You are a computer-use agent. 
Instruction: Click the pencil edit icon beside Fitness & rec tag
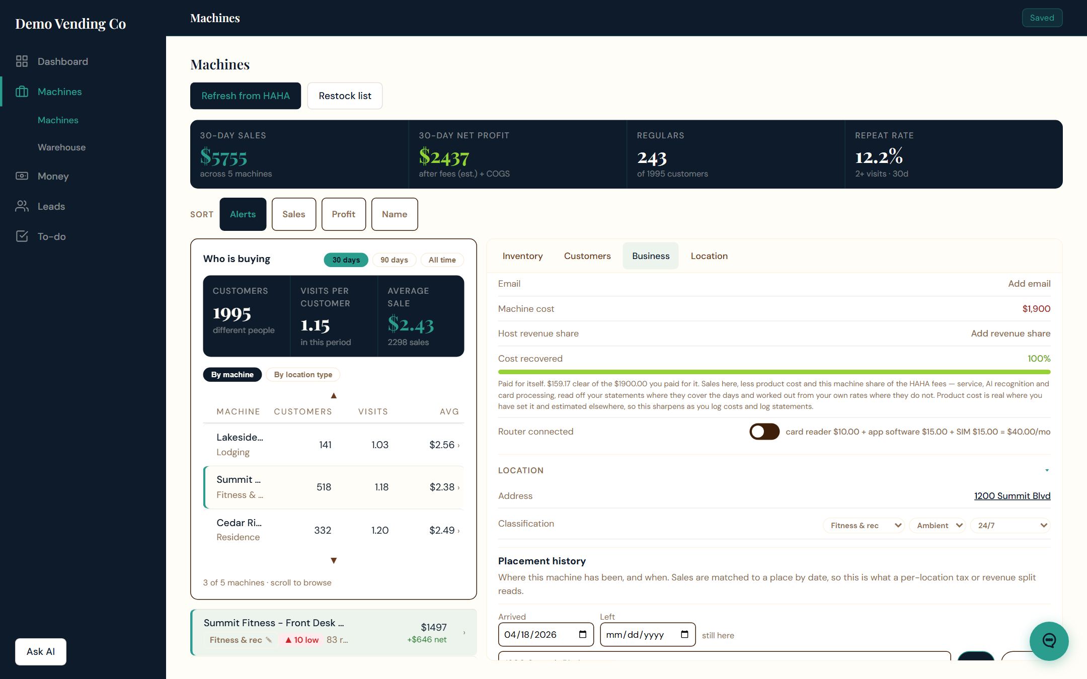pos(269,640)
